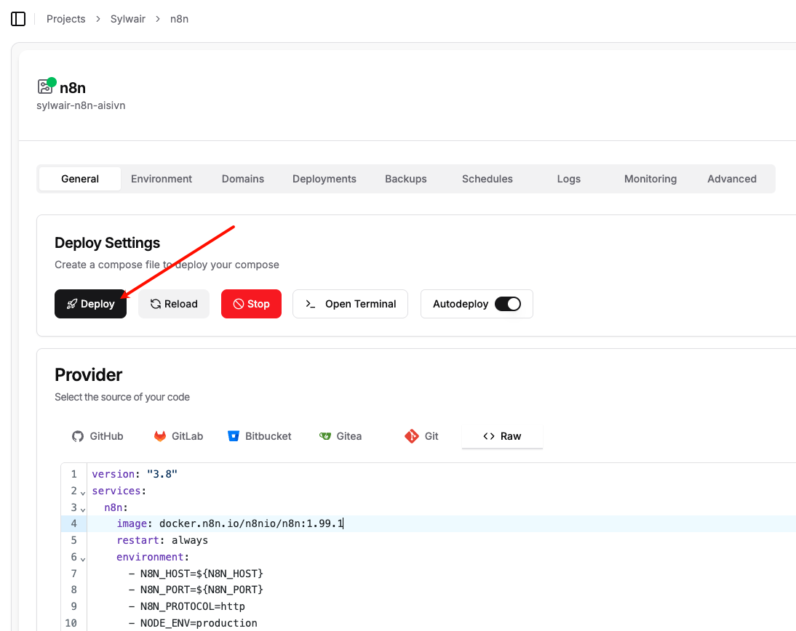796x631 pixels.
Task: Select the Bitbucket provider
Action: pos(260,436)
